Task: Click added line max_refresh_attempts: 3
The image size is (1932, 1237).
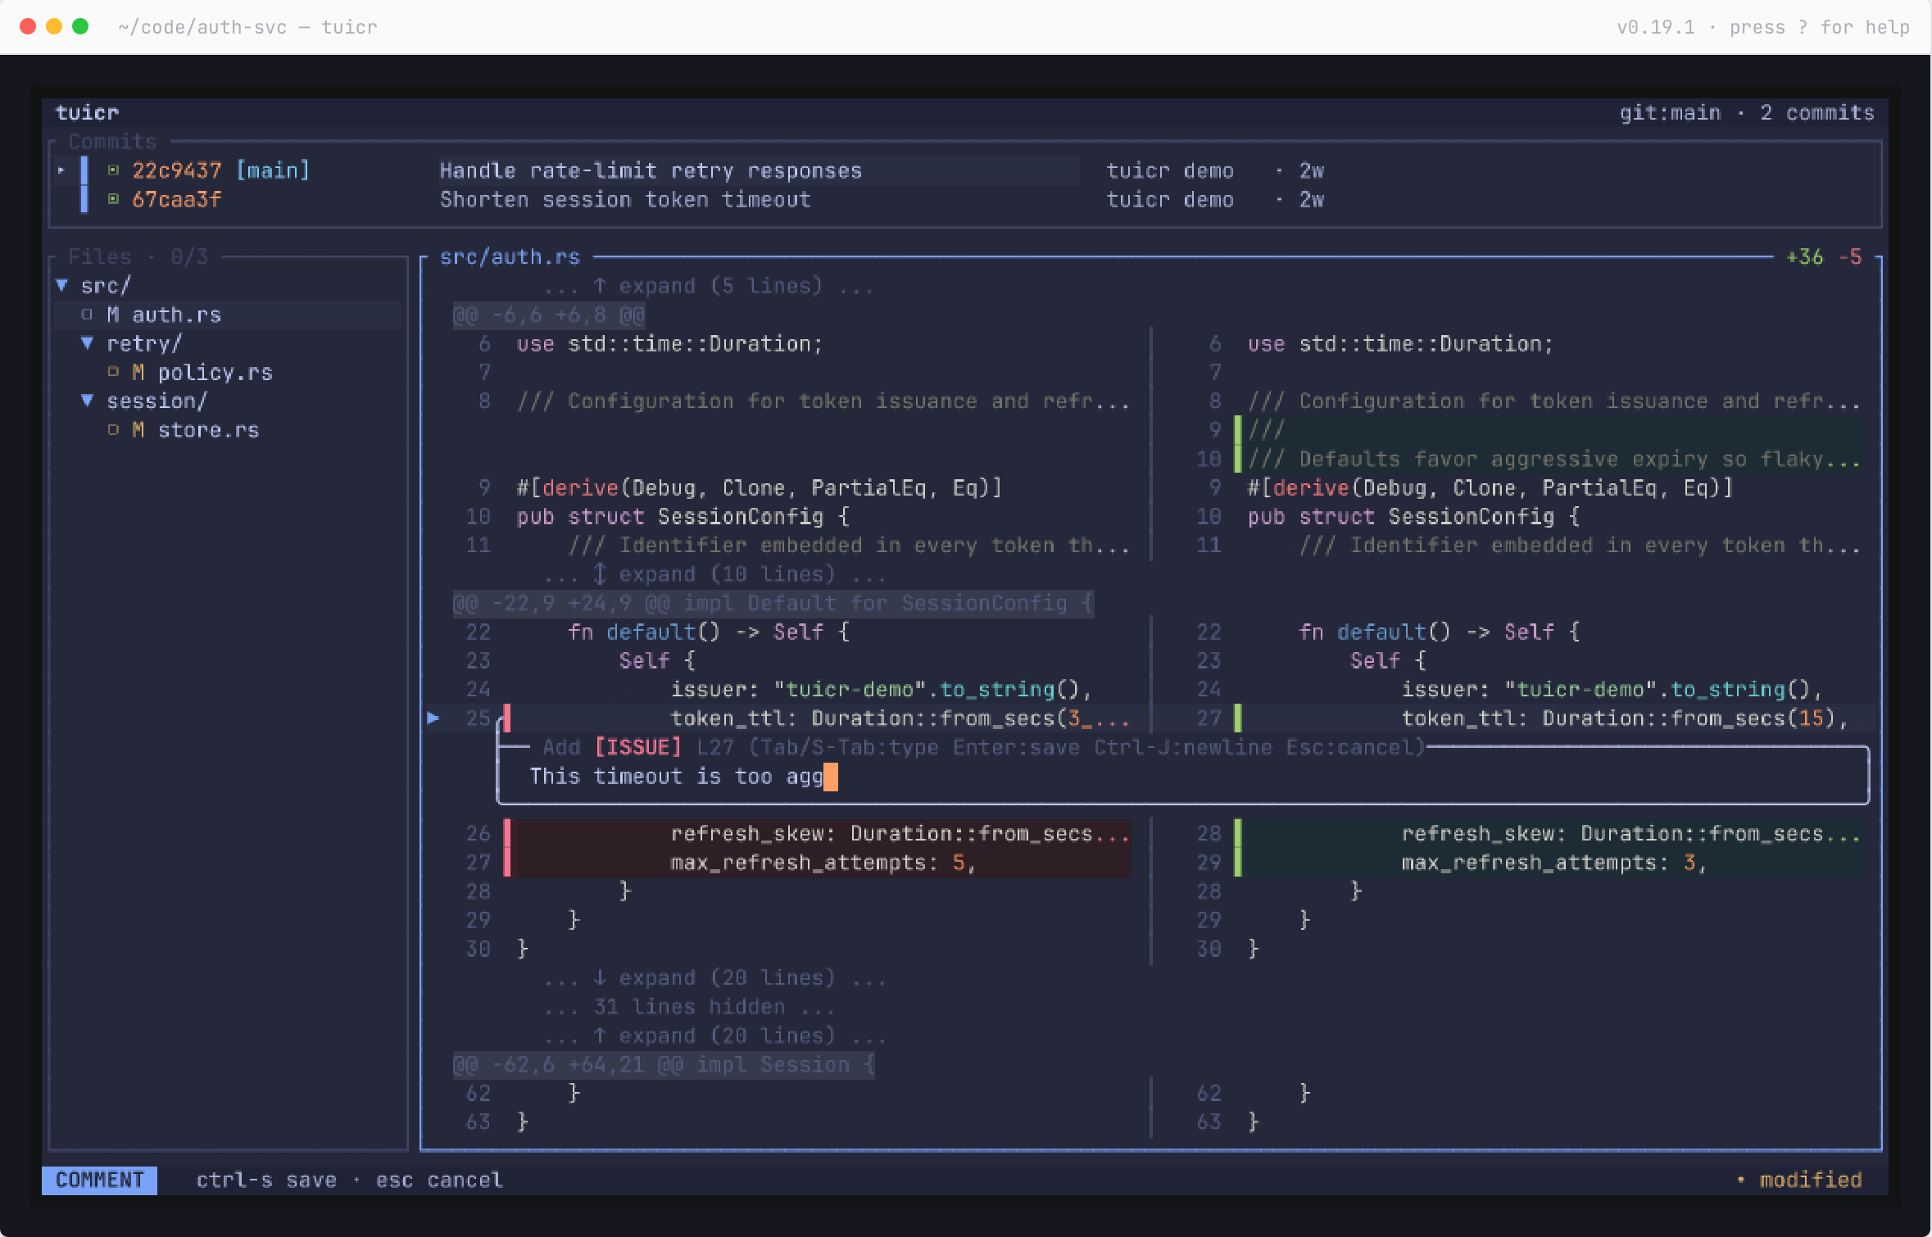Action: coord(1547,863)
